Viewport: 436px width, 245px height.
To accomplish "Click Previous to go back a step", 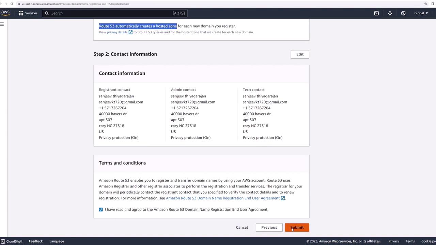I will (269, 227).
